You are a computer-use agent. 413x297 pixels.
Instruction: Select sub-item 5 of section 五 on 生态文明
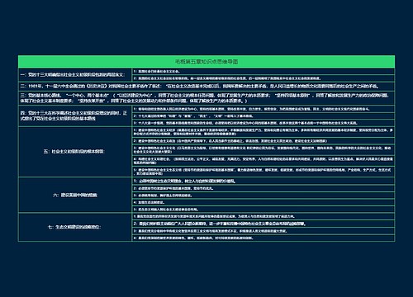click(x=263, y=172)
